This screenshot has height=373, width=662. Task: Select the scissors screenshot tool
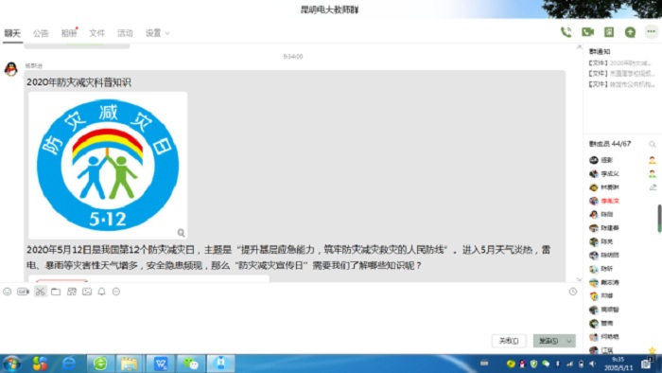(40, 292)
